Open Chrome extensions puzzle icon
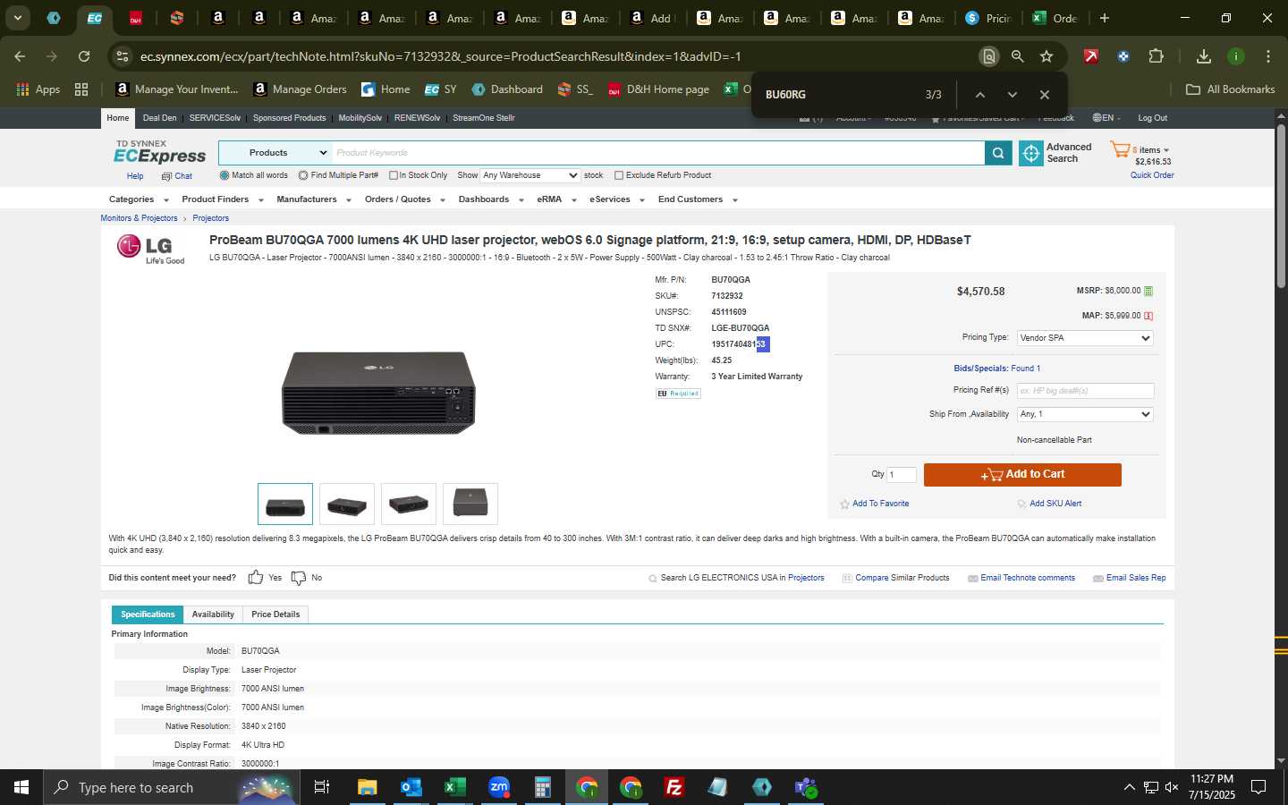This screenshot has width=1288, height=805. pyautogui.click(x=1156, y=56)
